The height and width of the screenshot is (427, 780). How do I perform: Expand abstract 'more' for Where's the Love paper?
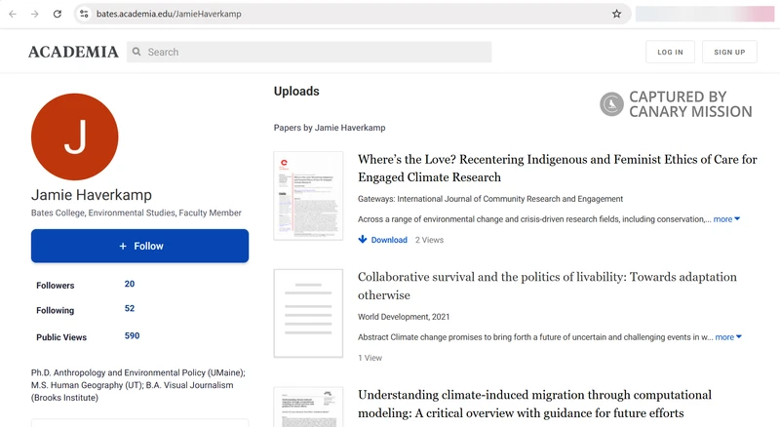coord(726,219)
